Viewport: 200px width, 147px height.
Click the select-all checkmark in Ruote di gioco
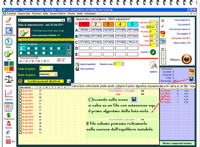point(68,48)
